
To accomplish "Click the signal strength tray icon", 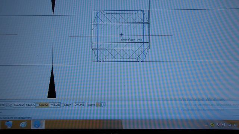I will [x=230, y=125].
